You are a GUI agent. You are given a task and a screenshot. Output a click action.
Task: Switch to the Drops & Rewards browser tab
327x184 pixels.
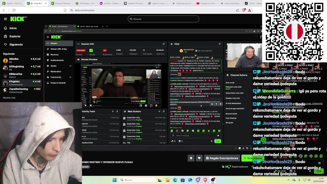tap(61, 3)
